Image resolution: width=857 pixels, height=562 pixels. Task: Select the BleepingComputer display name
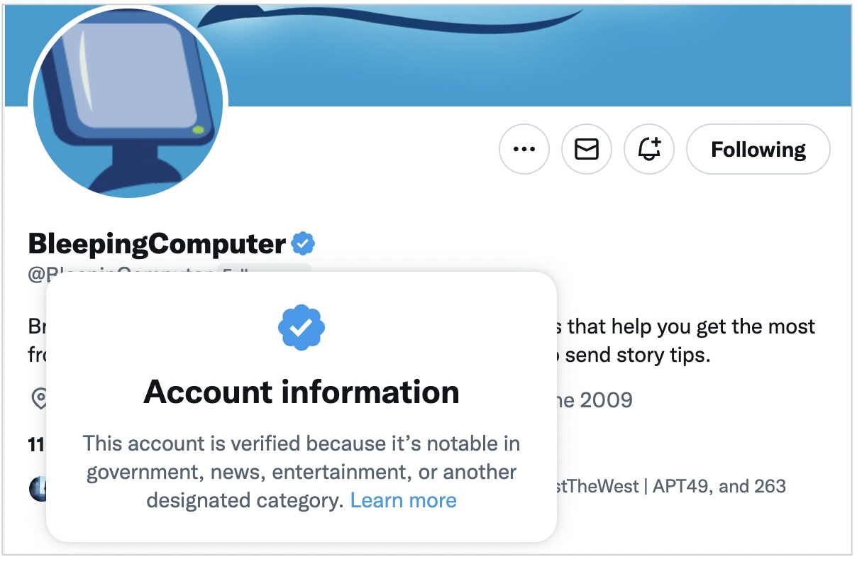tap(157, 244)
